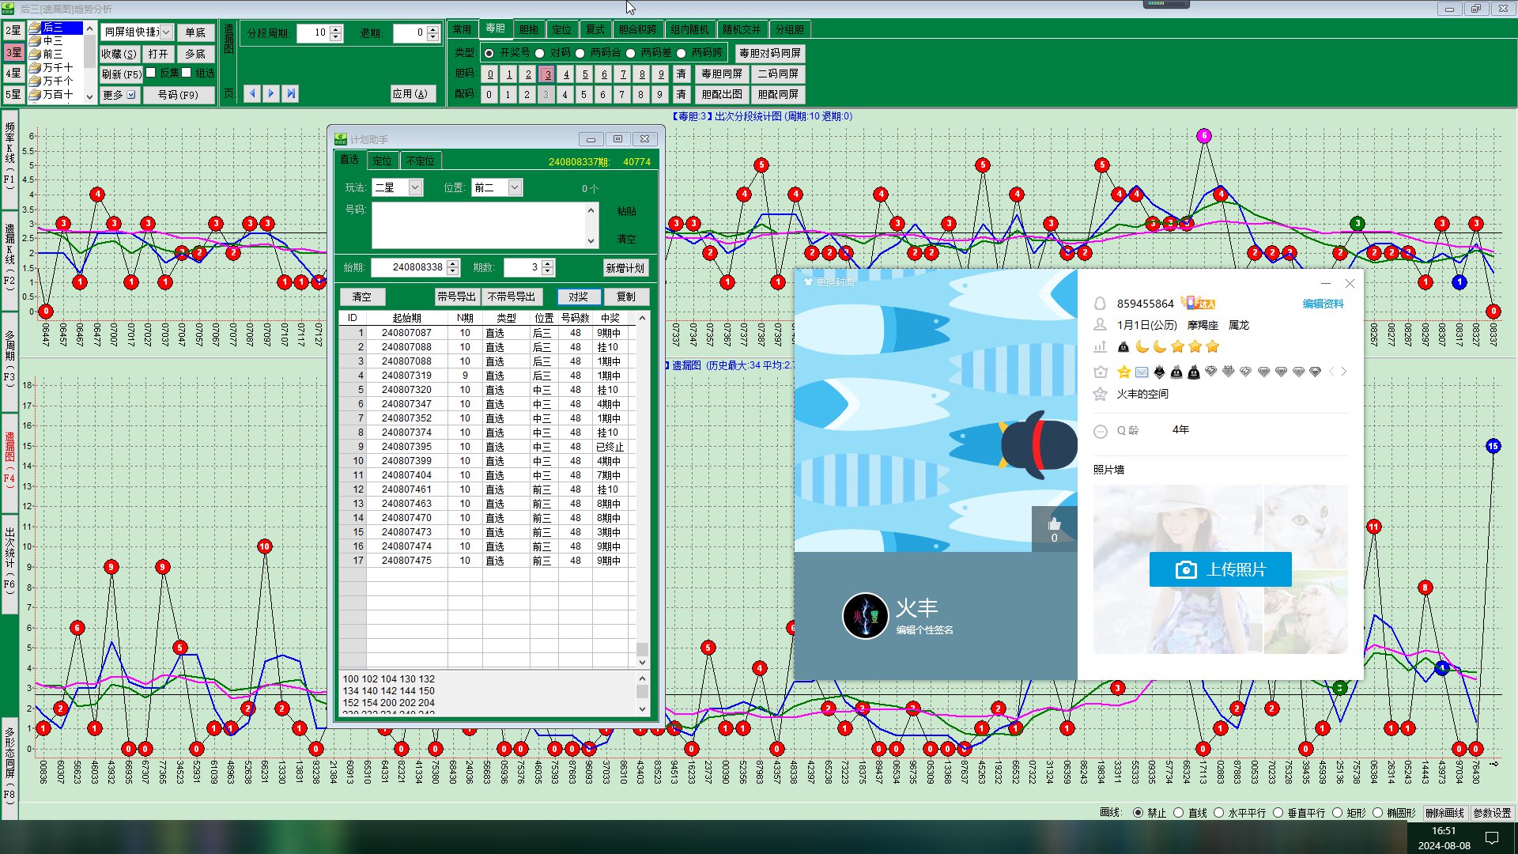Click the 万千十 folder icon in the list
This screenshot has height=854, width=1518.
point(35,68)
